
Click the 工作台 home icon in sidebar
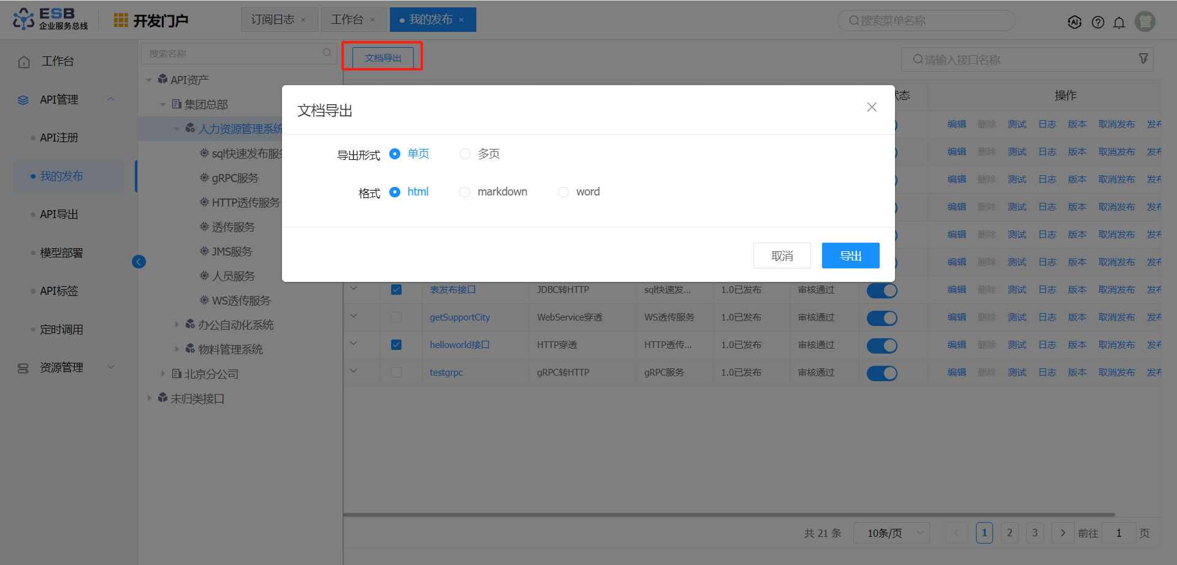point(24,62)
